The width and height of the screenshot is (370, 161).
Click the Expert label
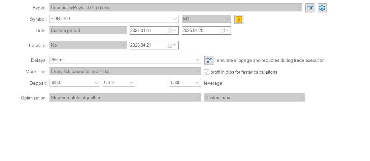pyautogui.click(x=39, y=8)
